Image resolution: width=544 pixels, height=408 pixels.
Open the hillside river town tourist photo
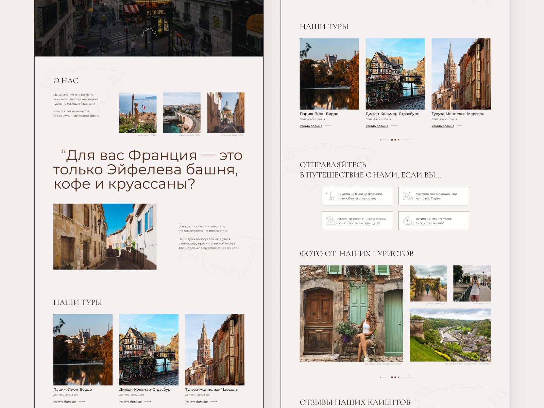pyautogui.click(x=450, y=335)
